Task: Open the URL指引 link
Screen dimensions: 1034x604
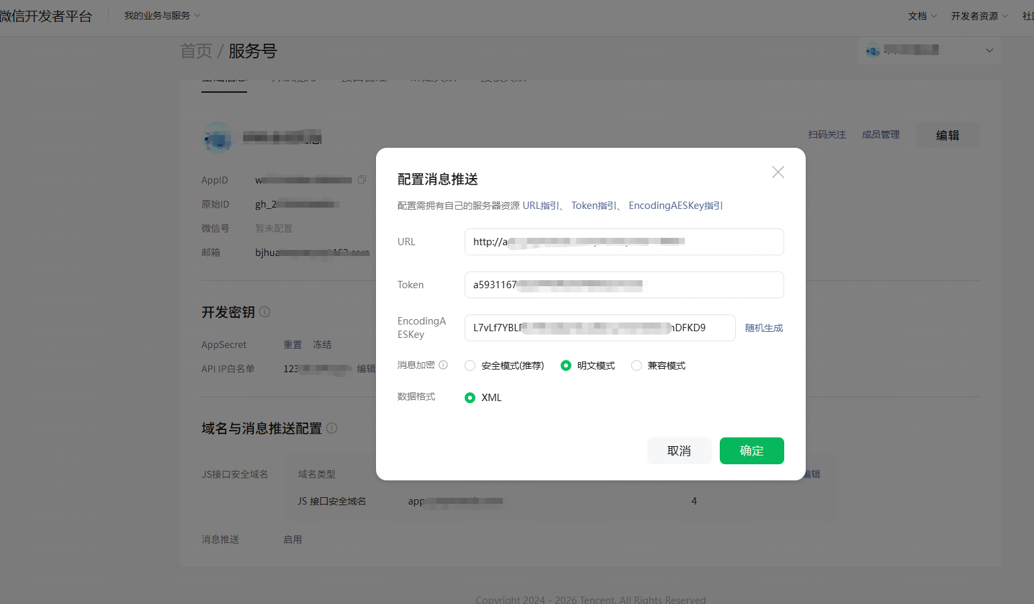Action: [541, 206]
